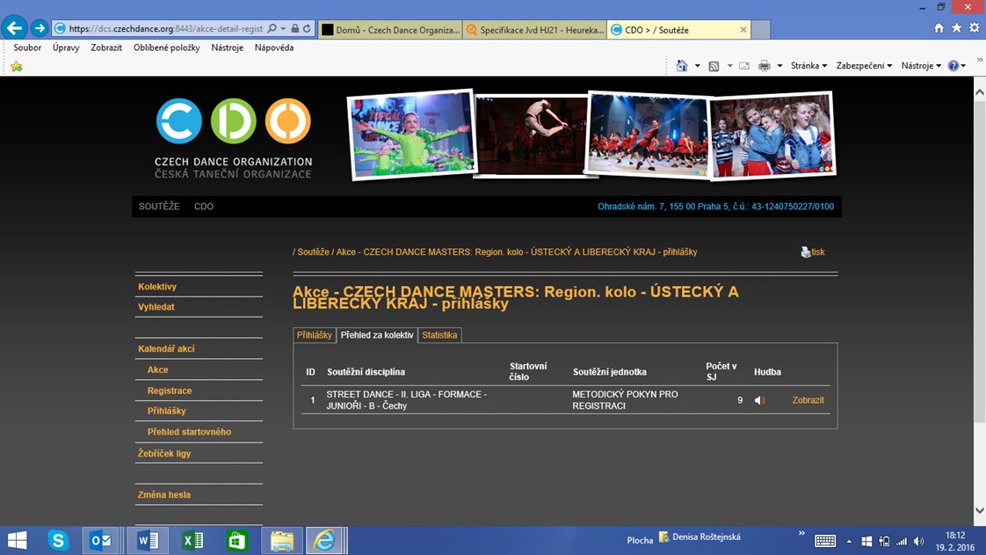The width and height of the screenshot is (986, 555).
Task: Open the Nástroje dropdown in command bar
Action: [921, 66]
